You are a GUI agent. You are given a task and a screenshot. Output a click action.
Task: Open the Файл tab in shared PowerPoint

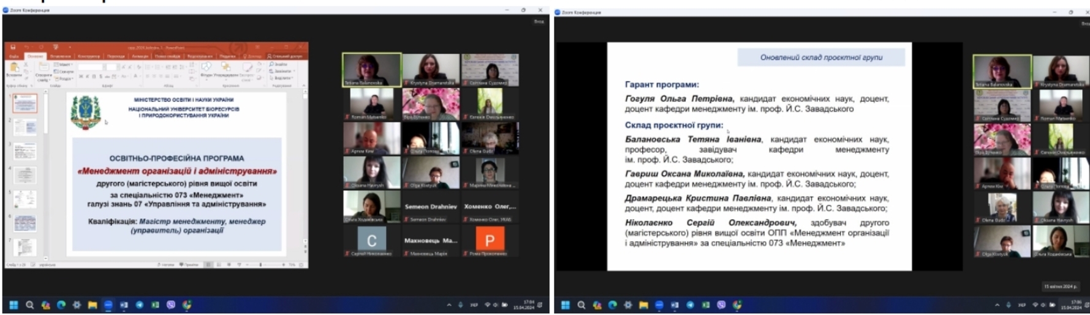(14, 56)
